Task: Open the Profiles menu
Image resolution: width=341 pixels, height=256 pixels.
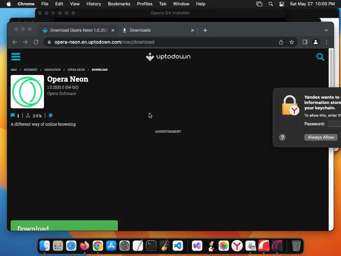Action: coord(145,4)
